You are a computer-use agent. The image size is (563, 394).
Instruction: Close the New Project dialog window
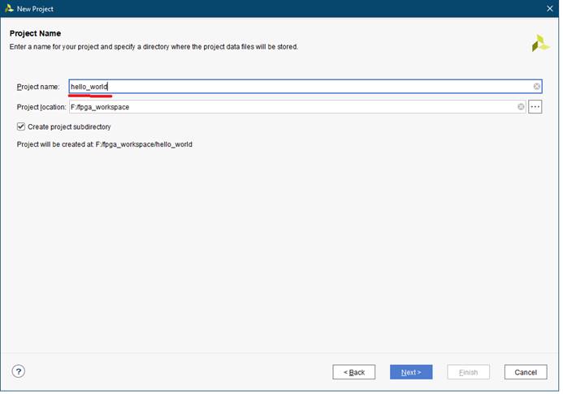549,8
